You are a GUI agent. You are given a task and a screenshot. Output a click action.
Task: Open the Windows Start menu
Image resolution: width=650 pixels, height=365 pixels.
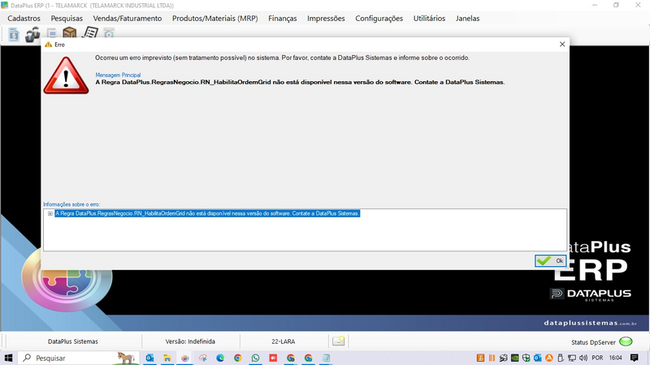point(8,358)
